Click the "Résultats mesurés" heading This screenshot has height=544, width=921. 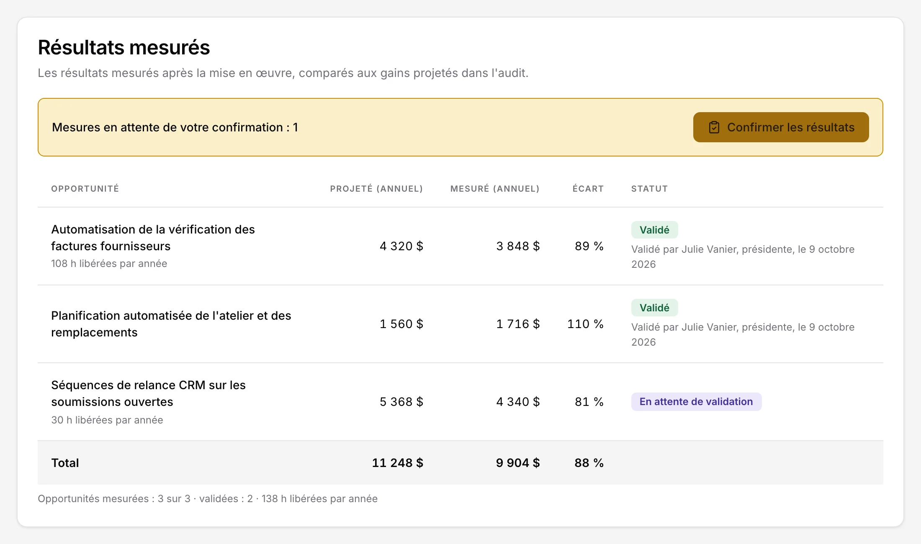tap(124, 47)
